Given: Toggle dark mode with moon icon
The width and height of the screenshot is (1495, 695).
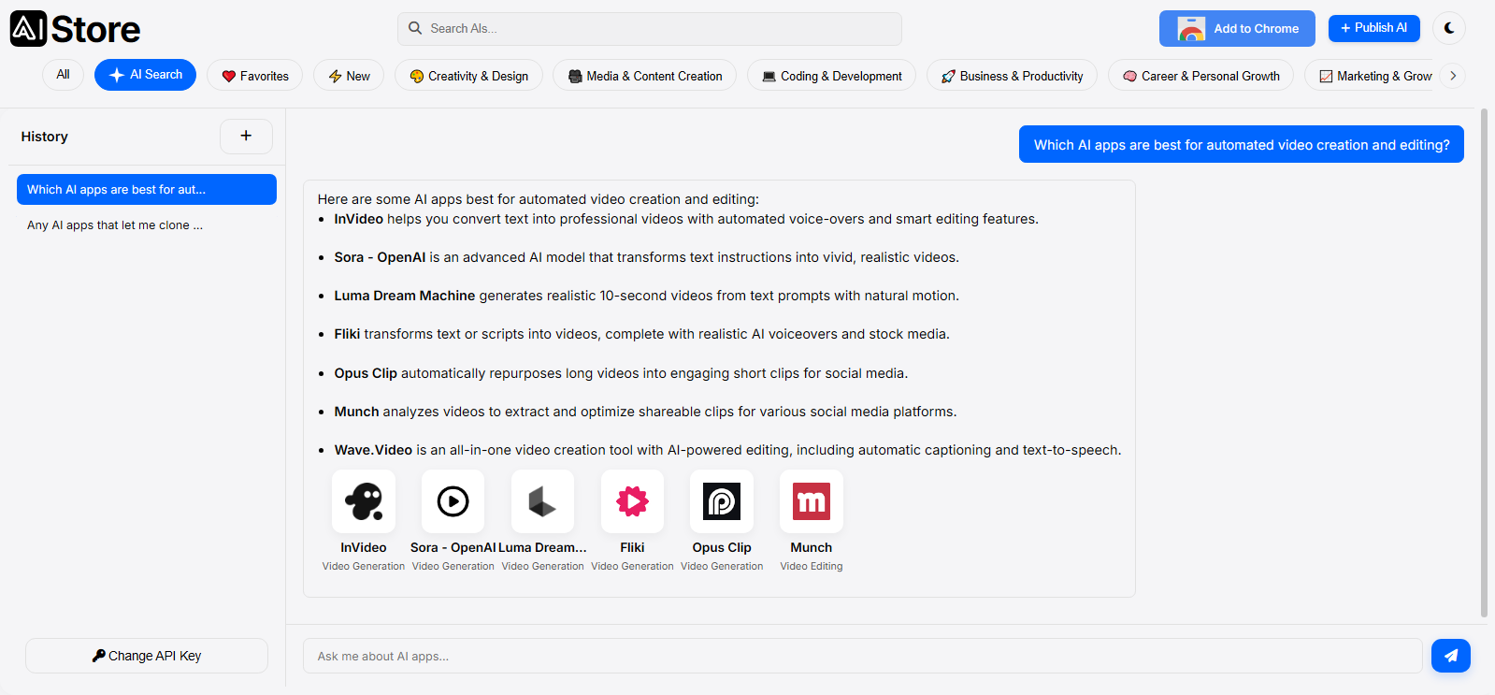Looking at the screenshot, I should point(1449,28).
